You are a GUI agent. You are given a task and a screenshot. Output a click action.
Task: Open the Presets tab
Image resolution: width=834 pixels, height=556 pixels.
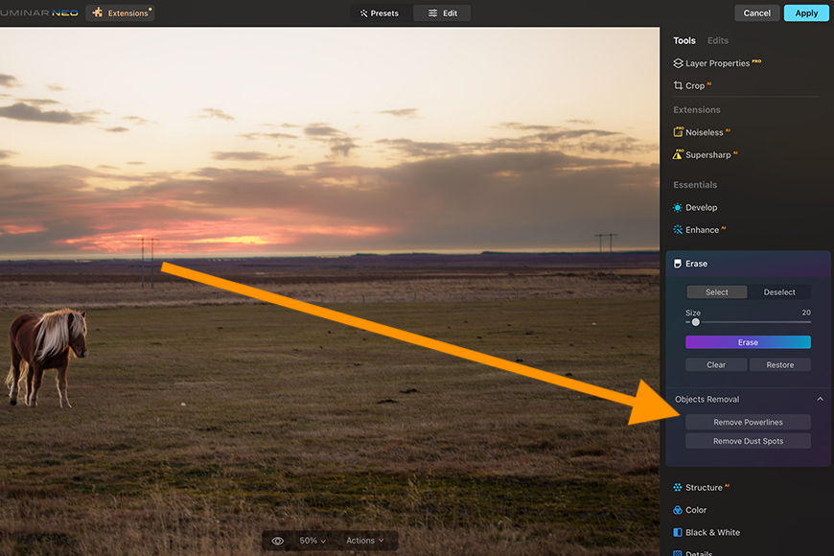(x=380, y=13)
